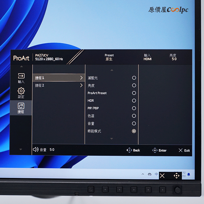
Task: Select the 節能模式 radio option
Action: point(134,131)
